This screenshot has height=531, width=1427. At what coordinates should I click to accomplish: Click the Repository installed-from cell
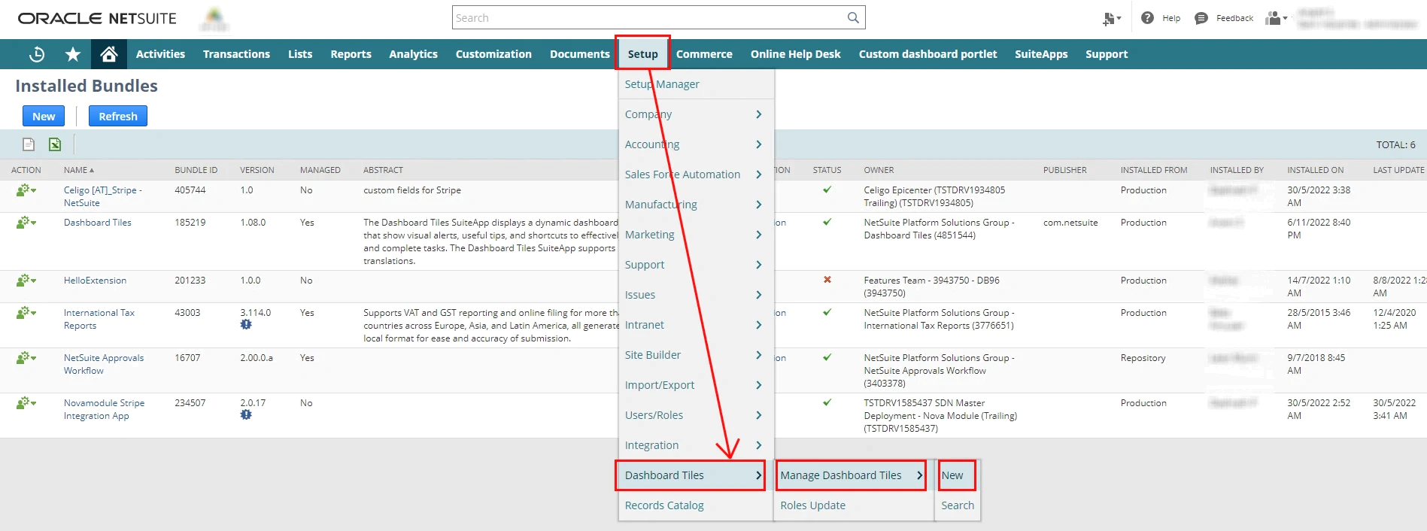1143,358
